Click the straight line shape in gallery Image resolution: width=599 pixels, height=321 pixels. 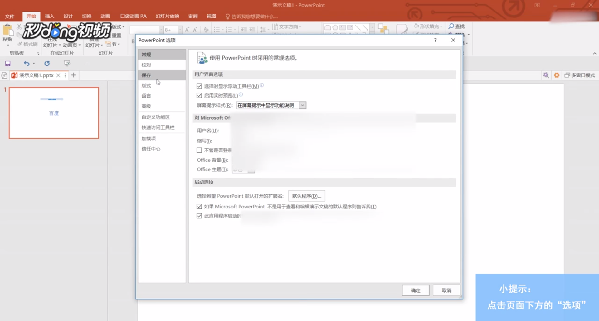[x=358, y=27]
